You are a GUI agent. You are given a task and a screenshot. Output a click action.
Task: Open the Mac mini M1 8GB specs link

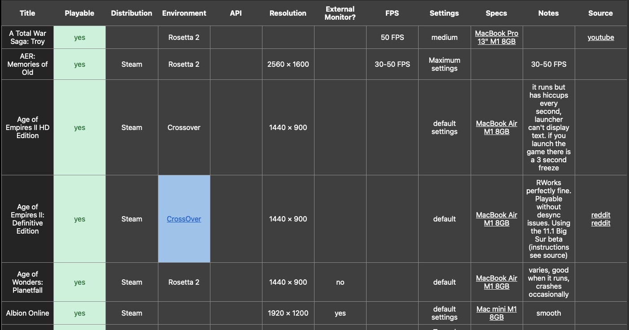click(496, 313)
